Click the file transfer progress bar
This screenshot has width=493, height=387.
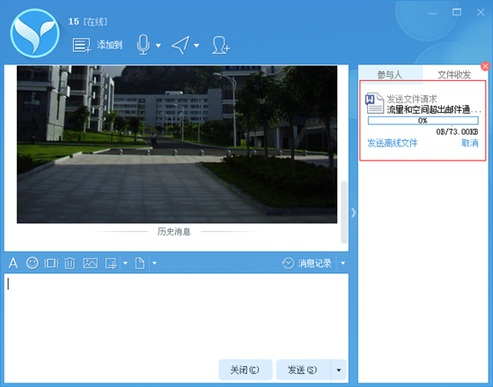click(x=423, y=121)
